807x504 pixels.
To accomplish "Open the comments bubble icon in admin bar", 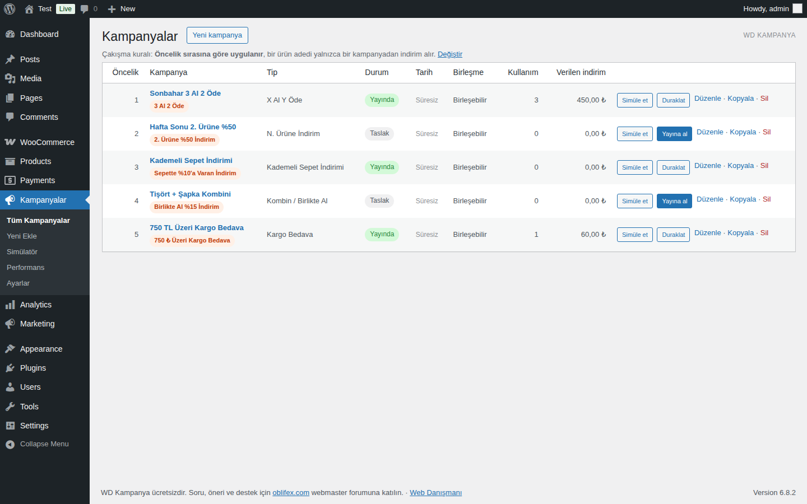I will pyautogui.click(x=85, y=9).
